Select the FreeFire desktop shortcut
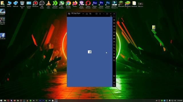 pos(3,12)
